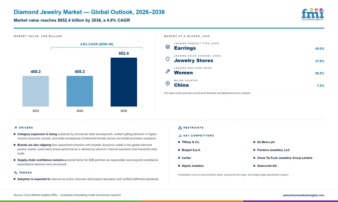Click the Leading End-User (2026) caption
The height and width of the screenshot is (202, 338).
[x=193, y=68]
